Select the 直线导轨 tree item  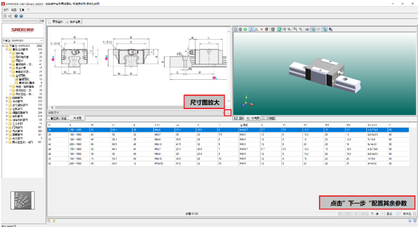coord(22,79)
